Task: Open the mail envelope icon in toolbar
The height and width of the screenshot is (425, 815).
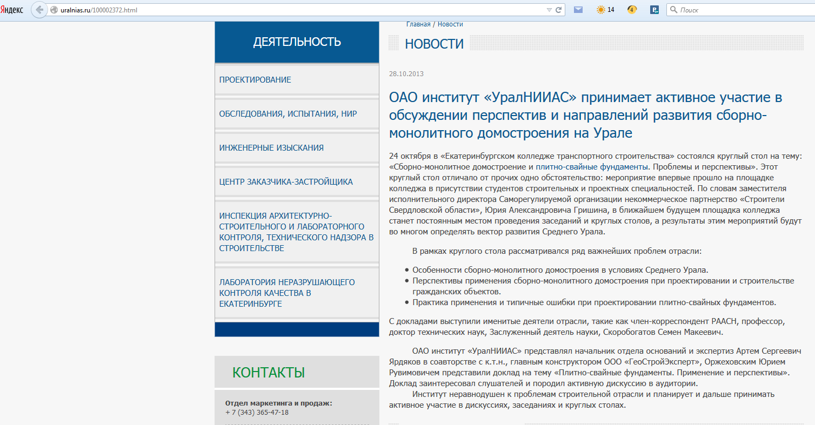Action: (x=578, y=10)
